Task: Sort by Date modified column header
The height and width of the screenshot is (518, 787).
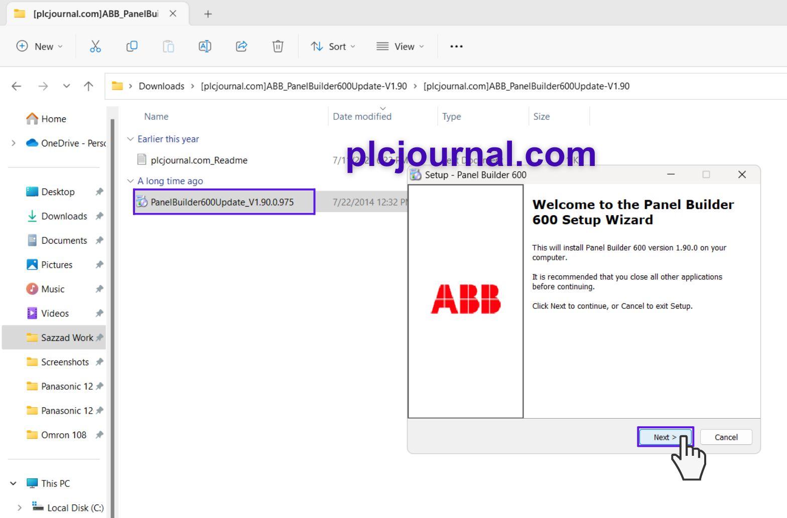Action: [362, 116]
